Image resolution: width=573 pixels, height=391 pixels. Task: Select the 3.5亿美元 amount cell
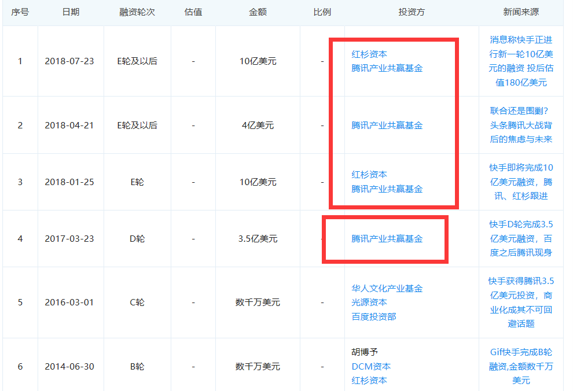tap(258, 238)
